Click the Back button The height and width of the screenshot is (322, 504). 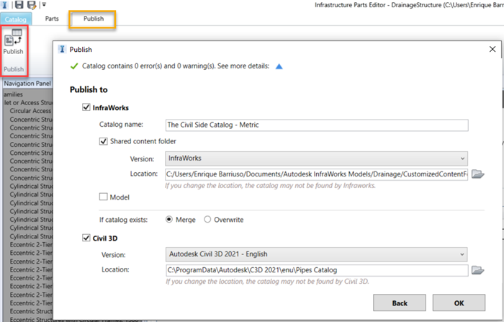(399, 303)
